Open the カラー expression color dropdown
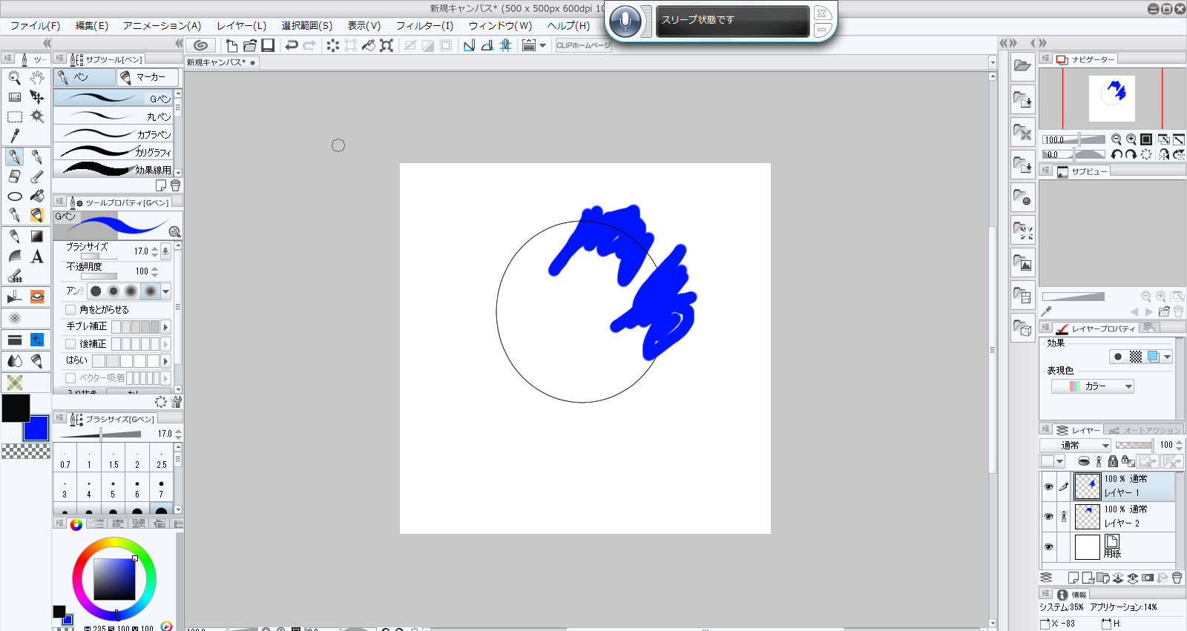Image resolution: width=1187 pixels, height=631 pixels. 1093,386
